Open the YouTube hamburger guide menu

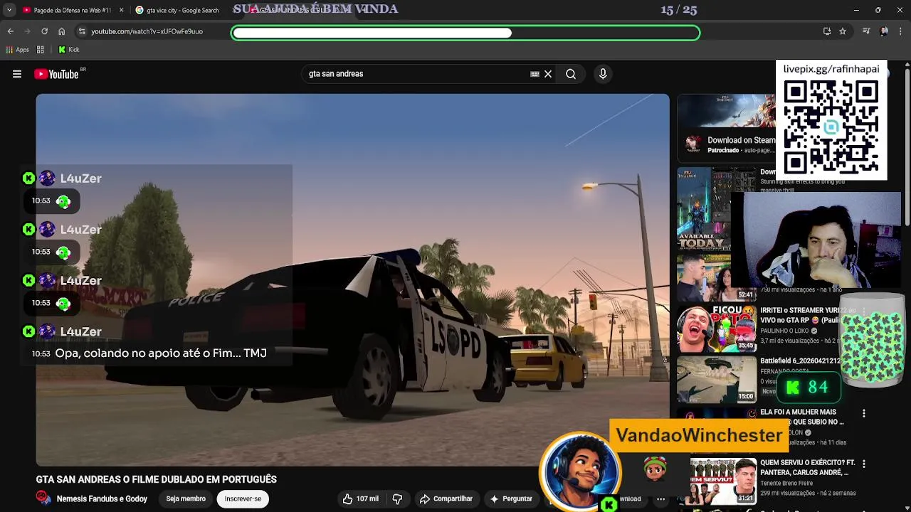[17, 74]
